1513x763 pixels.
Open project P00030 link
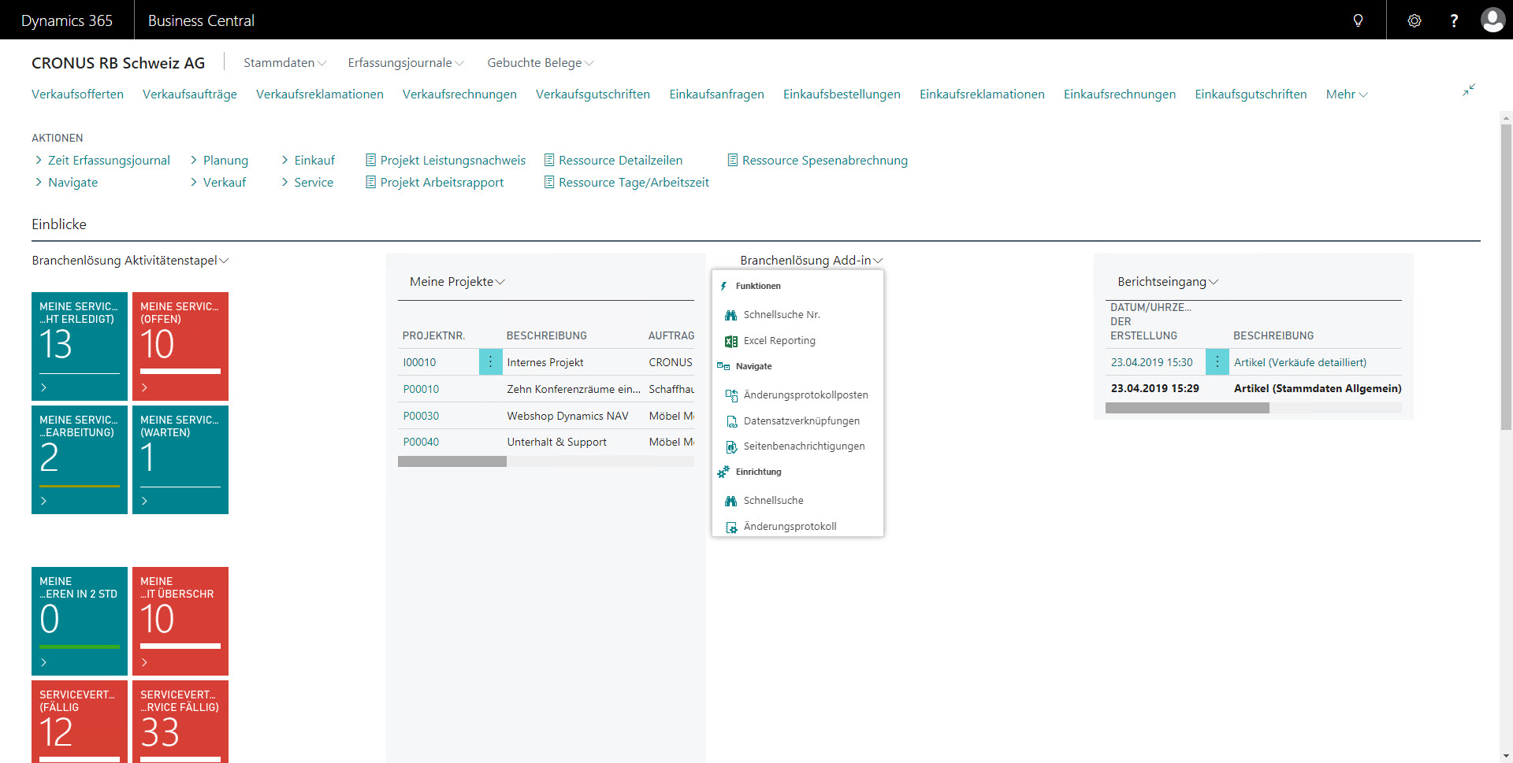click(421, 416)
